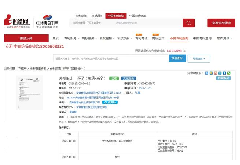
Task: Click the green 授权 status badge
Action: point(115,78)
